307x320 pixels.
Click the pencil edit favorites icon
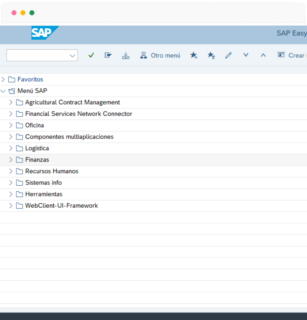228,55
